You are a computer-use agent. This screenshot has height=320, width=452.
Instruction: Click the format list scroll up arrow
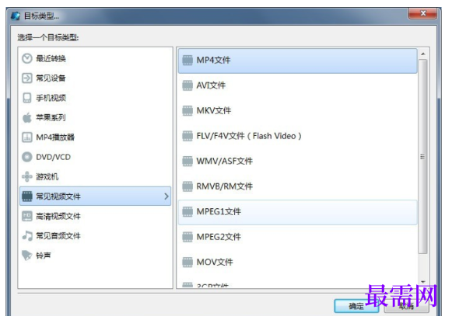(x=423, y=54)
